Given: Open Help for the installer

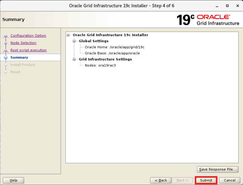Looking at the screenshot, I should click(14, 180).
